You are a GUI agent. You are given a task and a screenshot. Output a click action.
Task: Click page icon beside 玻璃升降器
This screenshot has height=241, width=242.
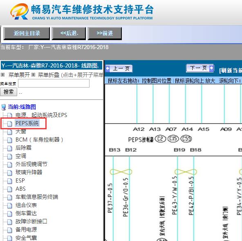[9, 173]
